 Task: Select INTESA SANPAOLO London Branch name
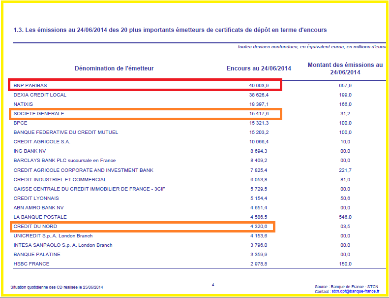pyautogui.click(x=63, y=245)
